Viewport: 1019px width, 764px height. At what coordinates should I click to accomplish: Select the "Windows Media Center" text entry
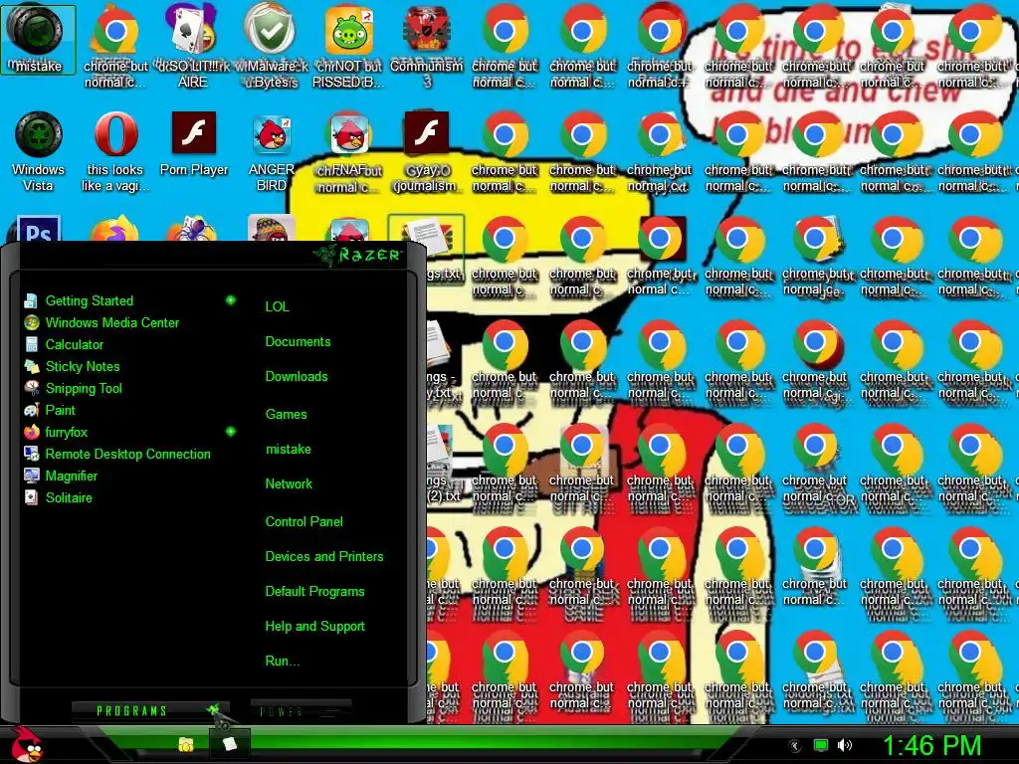[x=111, y=323]
